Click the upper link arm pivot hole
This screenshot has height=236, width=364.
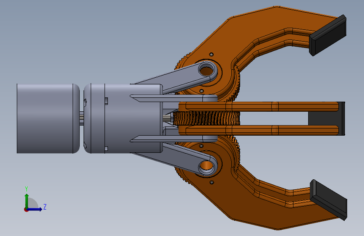coord(207,71)
